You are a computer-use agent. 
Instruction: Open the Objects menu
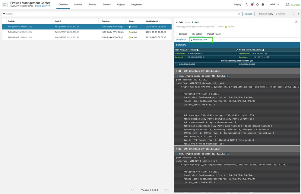pos(121,5)
